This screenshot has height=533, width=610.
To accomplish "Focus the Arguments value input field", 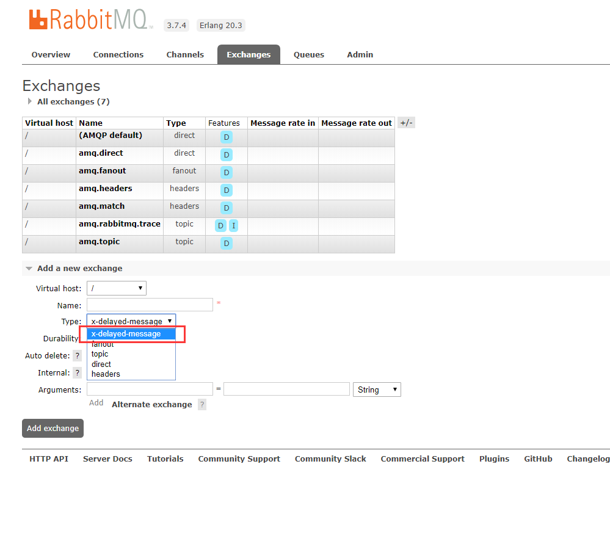I will click(x=287, y=389).
